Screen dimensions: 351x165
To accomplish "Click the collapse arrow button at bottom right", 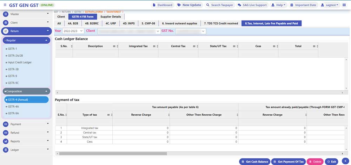I will (345, 161).
